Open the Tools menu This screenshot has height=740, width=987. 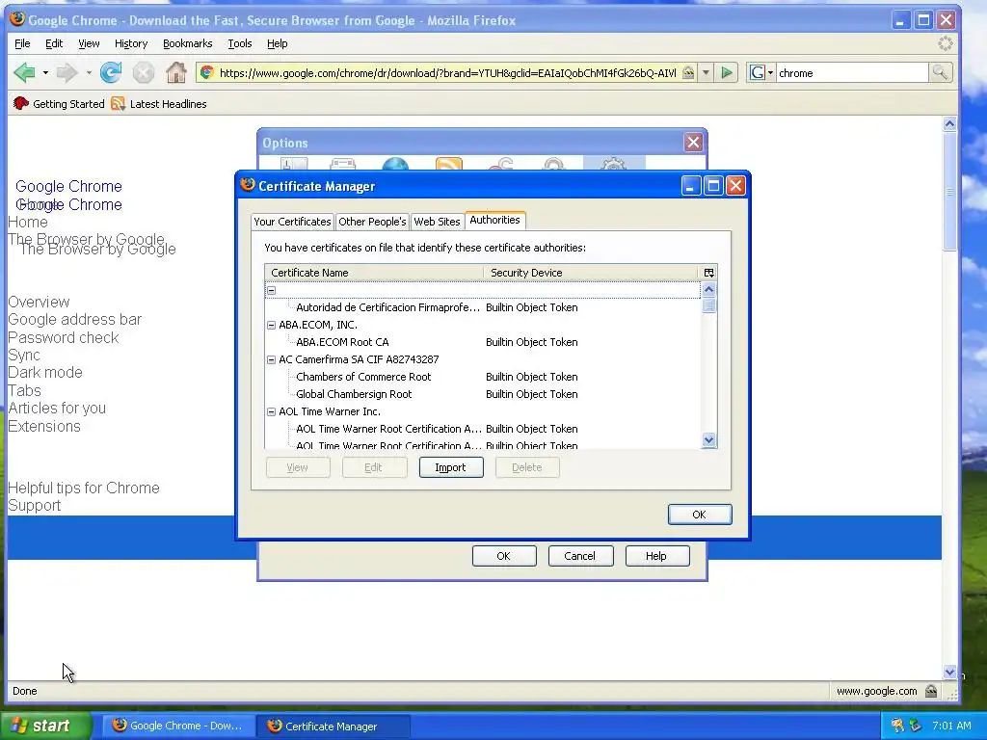[x=240, y=43]
